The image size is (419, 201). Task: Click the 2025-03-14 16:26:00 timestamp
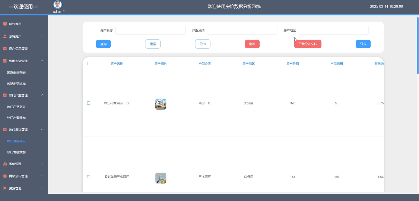click(x=386, y=6)
